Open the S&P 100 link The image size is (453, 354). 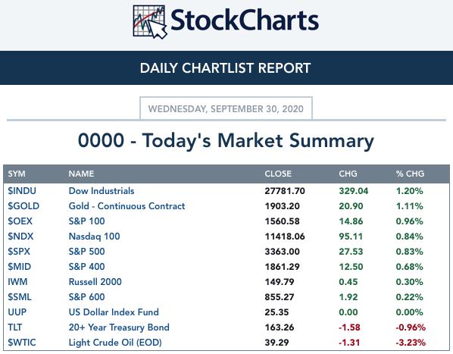(x=86, y=221)
